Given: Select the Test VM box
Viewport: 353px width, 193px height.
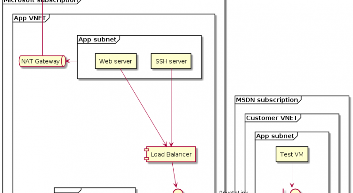Looking at the screenshot, I should click(292, 154).
